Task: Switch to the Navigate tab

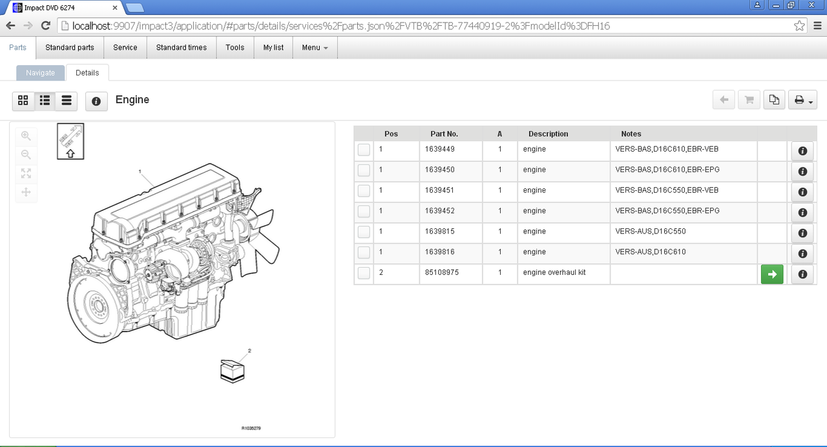Action: click(41, 73)
